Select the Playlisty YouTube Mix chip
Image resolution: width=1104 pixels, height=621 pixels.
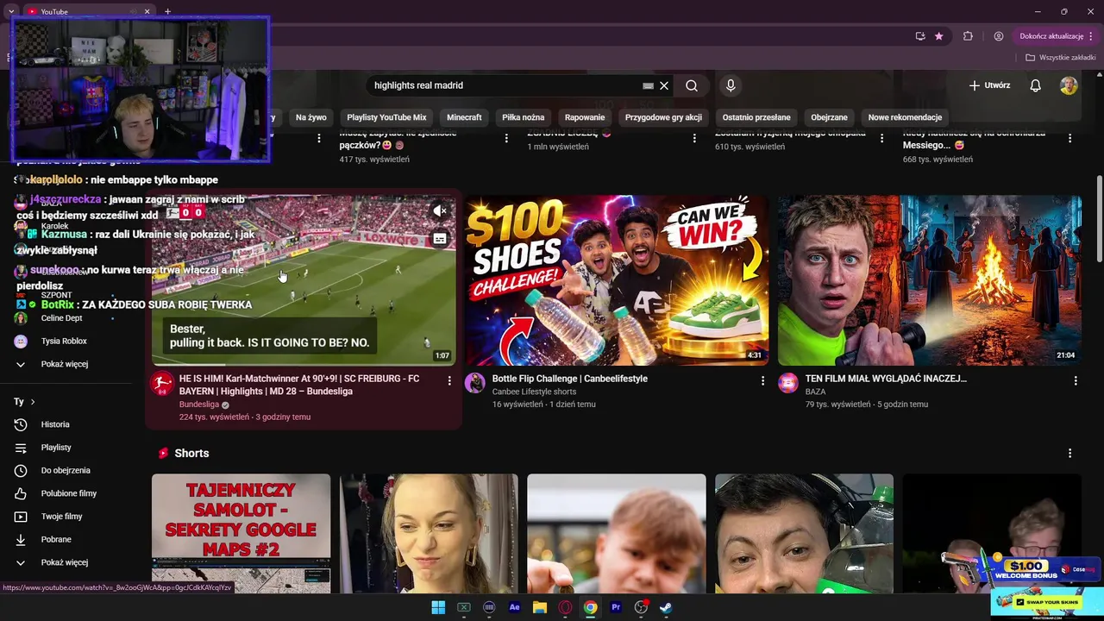click(x=386, y=117)
